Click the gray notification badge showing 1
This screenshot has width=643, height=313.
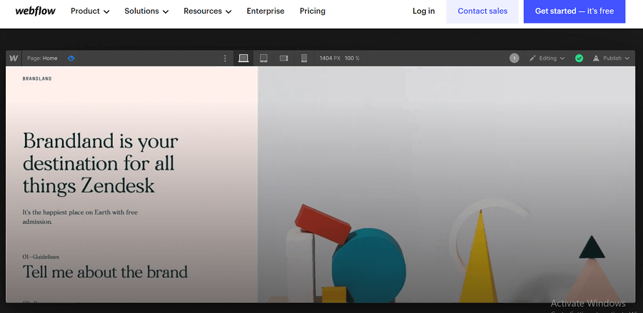coord(514,58)
